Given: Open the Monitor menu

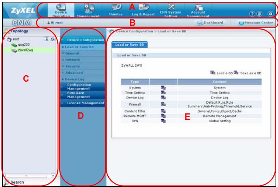Looking at the screenshot, I should (x=115, y=10).
